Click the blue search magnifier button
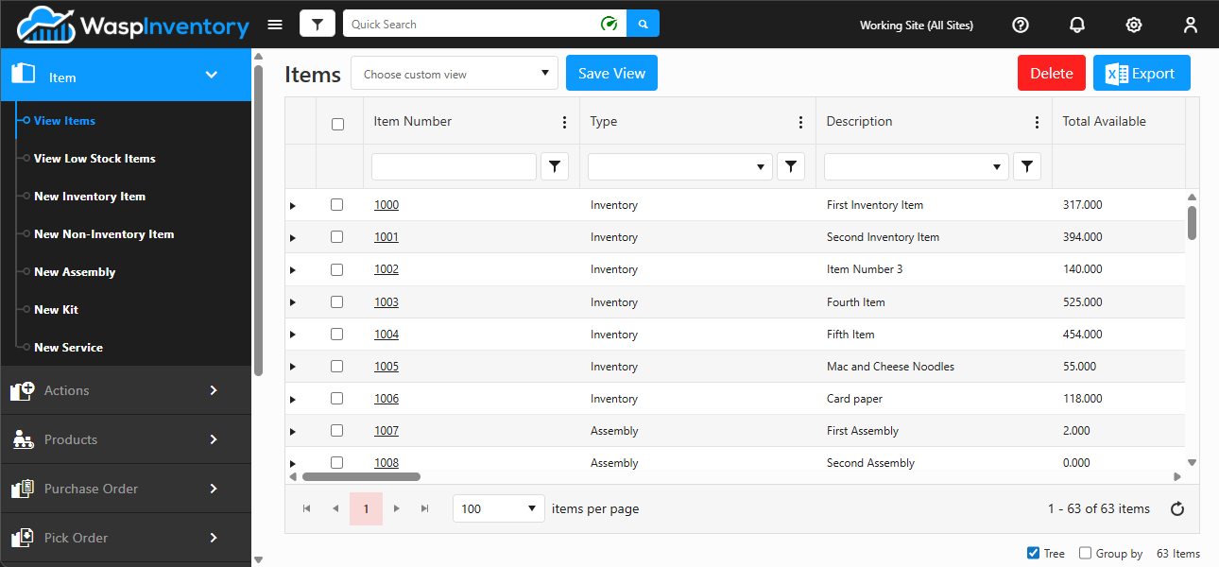This screenshot has height=567, width=1219. pos(644,25)
